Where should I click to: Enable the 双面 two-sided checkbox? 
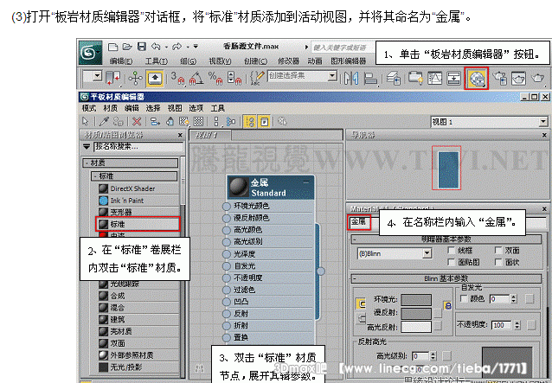tap(498, 251)
